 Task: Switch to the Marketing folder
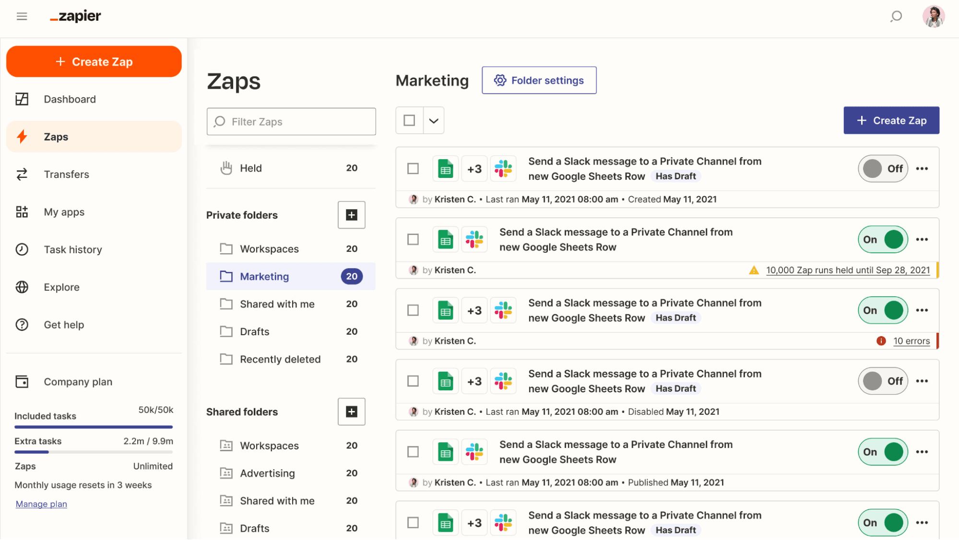264,276
